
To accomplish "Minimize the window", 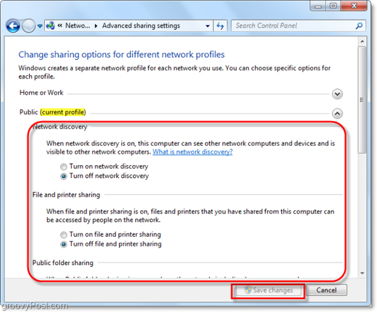I will point(318,6).
